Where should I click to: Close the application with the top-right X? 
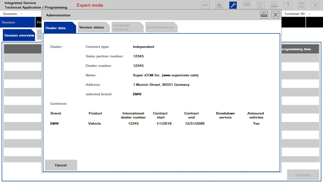tap(315, 5)
